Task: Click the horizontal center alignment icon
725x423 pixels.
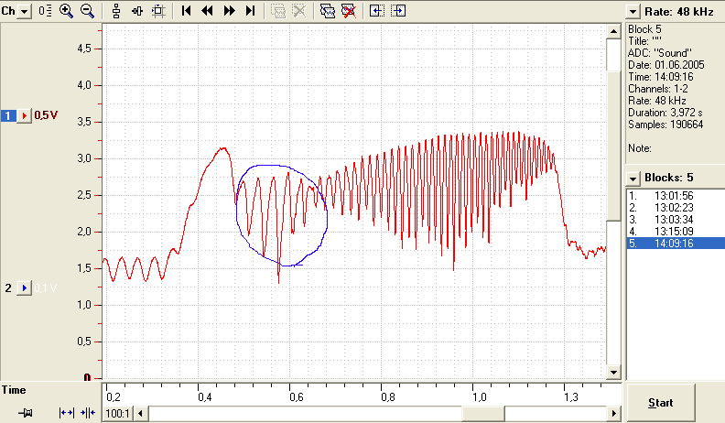Action: pyautogui.click(x=137, y=11)
